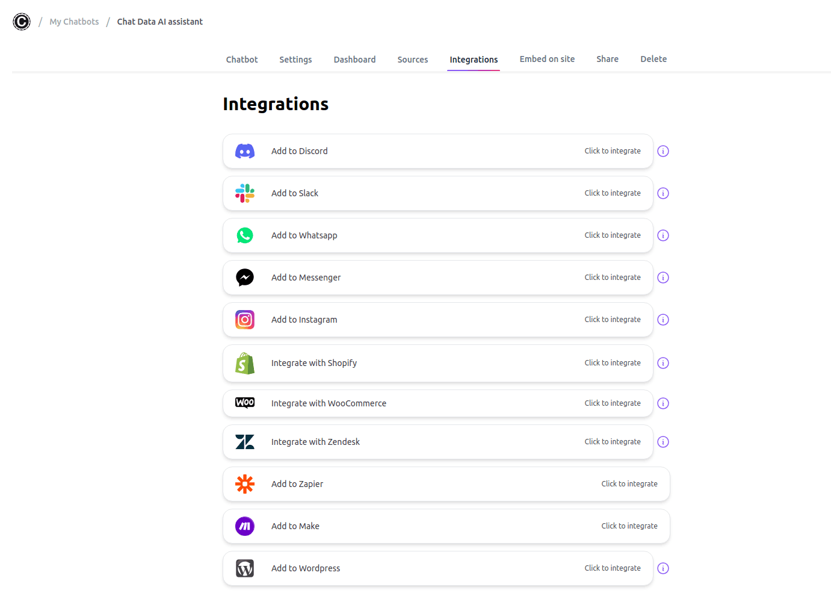This screenshot has height=599, width=831.
Task: Click the Shopify bag icon
Action: 245,363
